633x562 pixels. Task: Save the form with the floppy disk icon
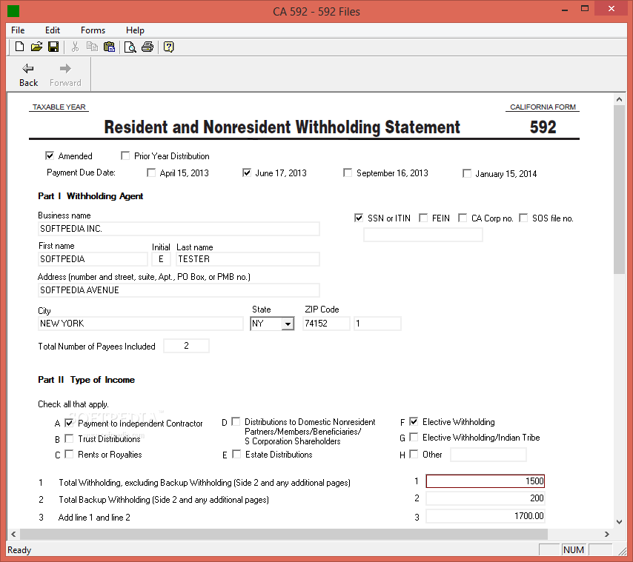pos(53,47)
